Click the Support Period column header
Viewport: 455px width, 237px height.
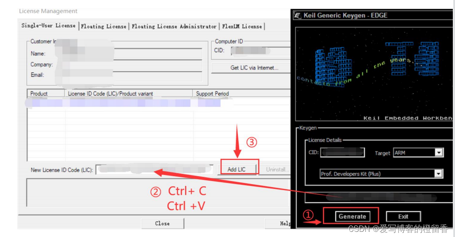(x=241, y=94)
